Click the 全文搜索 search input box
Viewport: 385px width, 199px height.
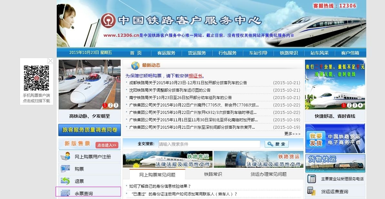pyautogui.click(x=210, y=144)
